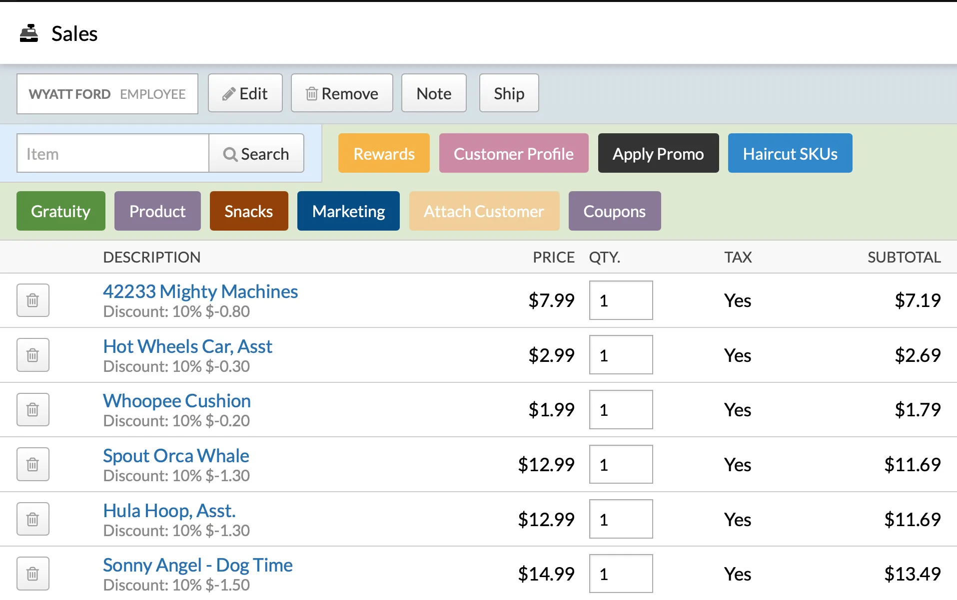The height and width of the screenshot is (600, 957).
Task: Open the brown Snacks category
Action: click(249, 211)
